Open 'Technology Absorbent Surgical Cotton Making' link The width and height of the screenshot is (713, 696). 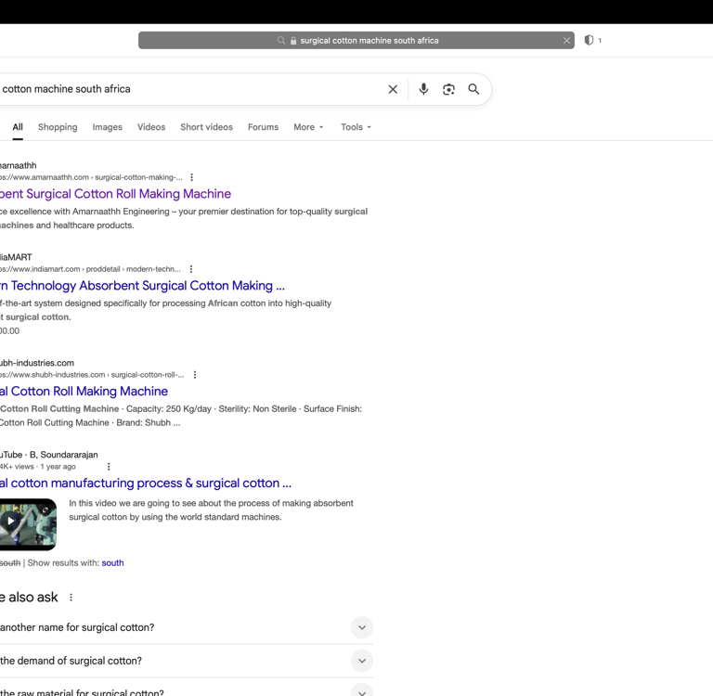pos(142,286)
